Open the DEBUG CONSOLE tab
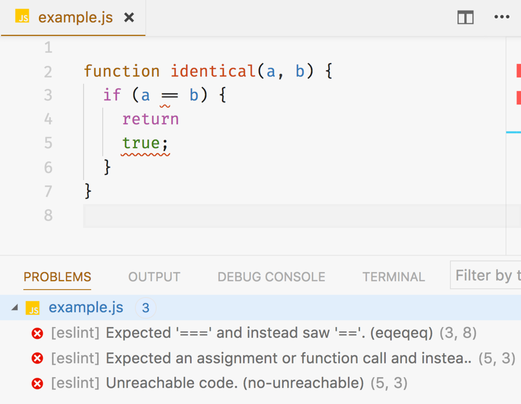 [x=271, y=277]
